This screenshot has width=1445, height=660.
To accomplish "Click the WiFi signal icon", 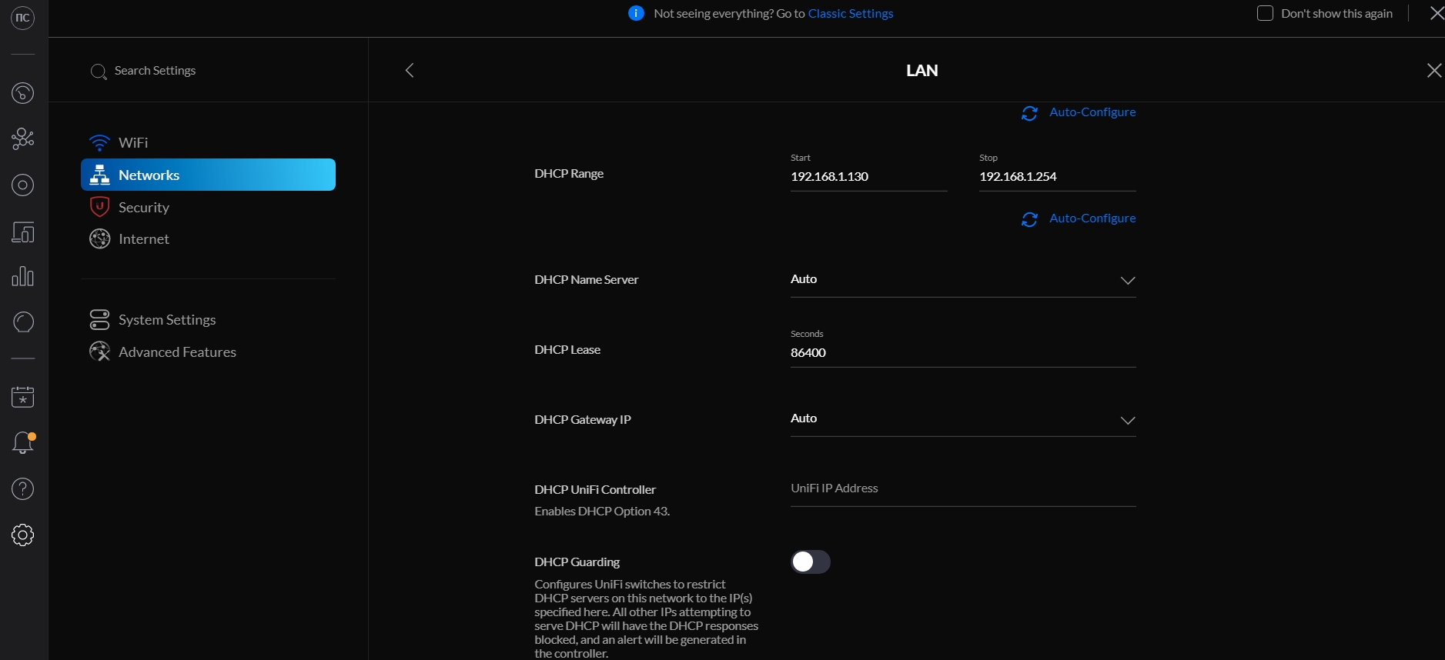I will coord(99,143).
